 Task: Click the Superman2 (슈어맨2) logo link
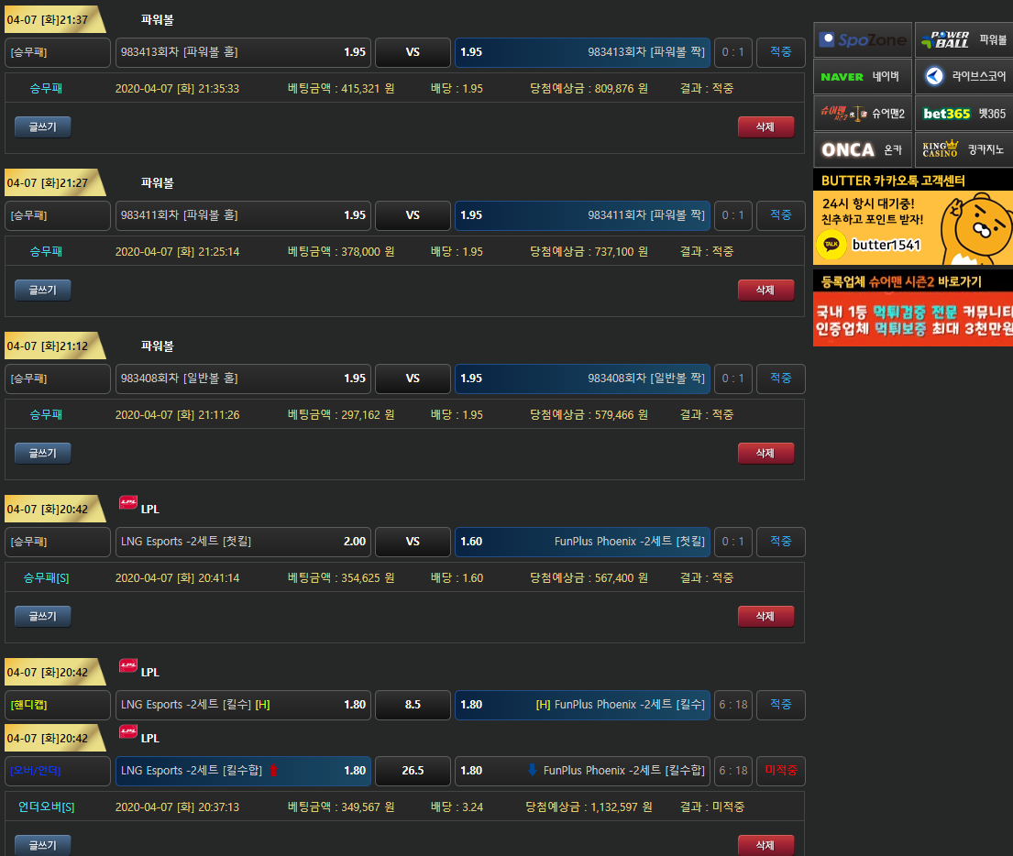863,113
